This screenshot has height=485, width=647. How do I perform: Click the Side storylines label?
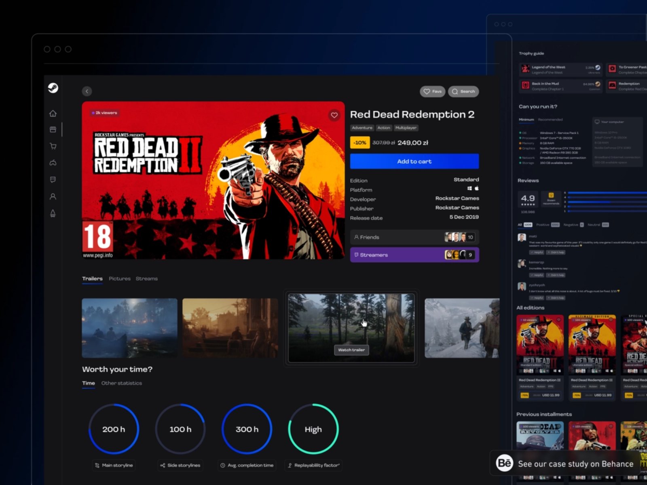point(180,465)
